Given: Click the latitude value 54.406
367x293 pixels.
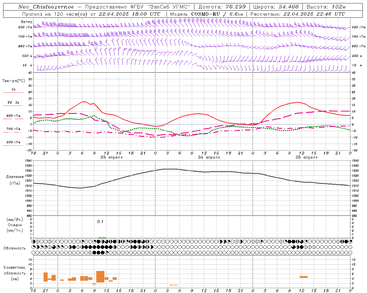Looking at the screenshot, I should point(288,7).
